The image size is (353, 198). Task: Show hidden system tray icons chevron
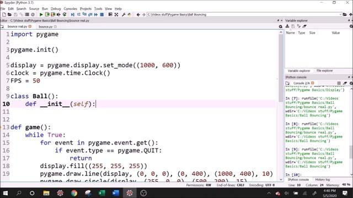click(269, 193)
